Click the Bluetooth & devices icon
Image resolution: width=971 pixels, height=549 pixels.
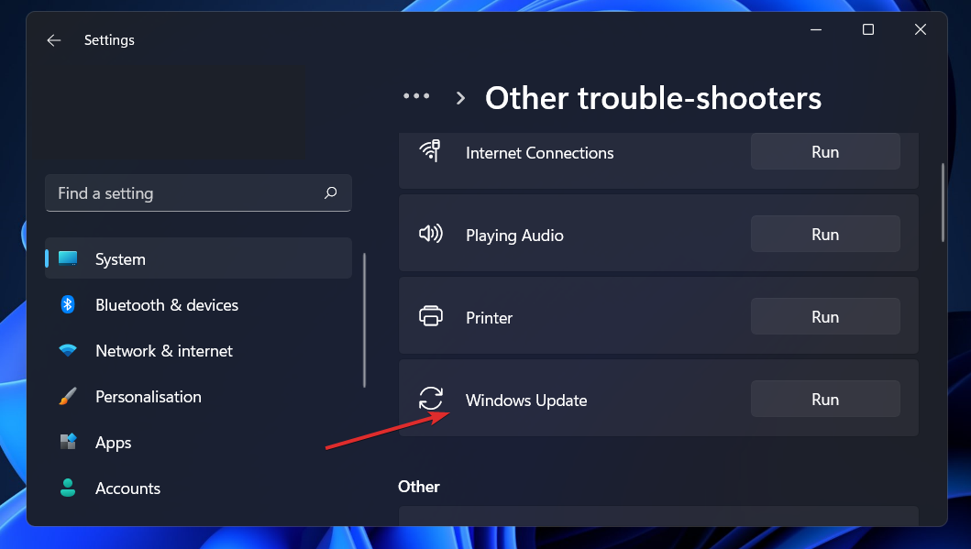pos(66,304)
